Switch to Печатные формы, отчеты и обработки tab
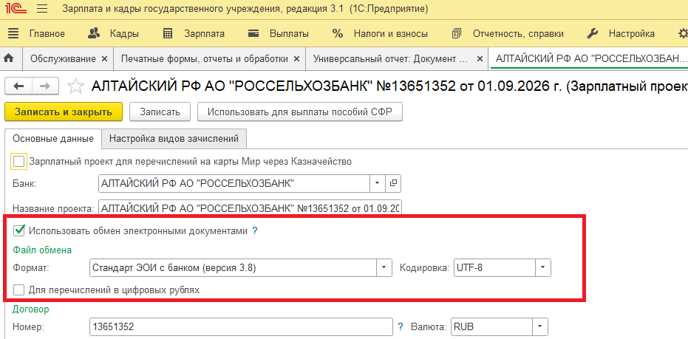The width and height of the screenshot is (688, 339). (205, 59)
